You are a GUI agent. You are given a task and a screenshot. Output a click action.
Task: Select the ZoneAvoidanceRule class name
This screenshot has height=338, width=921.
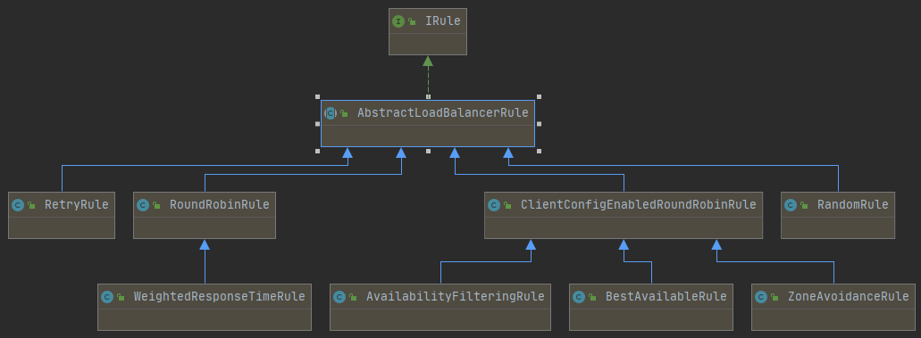pos(849,297)
